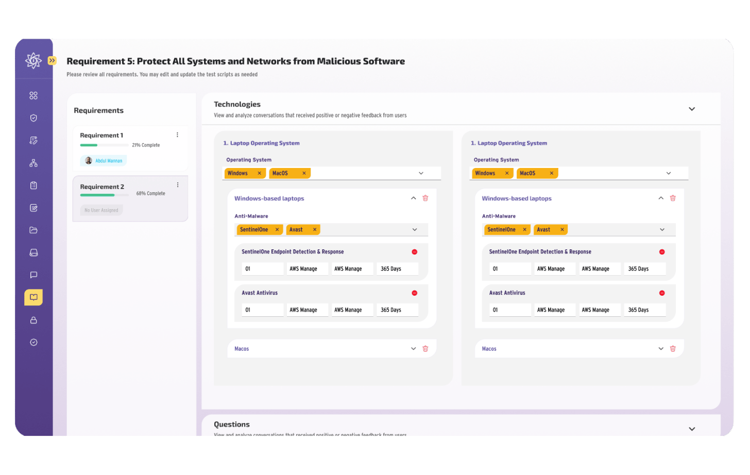This screenshot has width=750, height=475.
Task: Remove the Windows tag in right panel
Action: point(507,174)
